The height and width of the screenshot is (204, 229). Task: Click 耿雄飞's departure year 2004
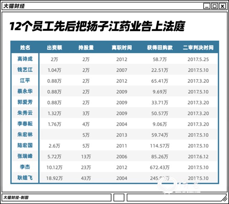[x=122, y=178]
